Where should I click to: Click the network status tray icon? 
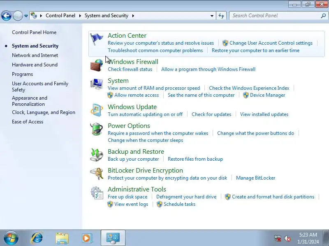click(278, 238)
